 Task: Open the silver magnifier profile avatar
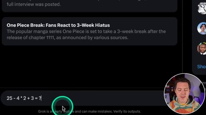coord(202,8)
